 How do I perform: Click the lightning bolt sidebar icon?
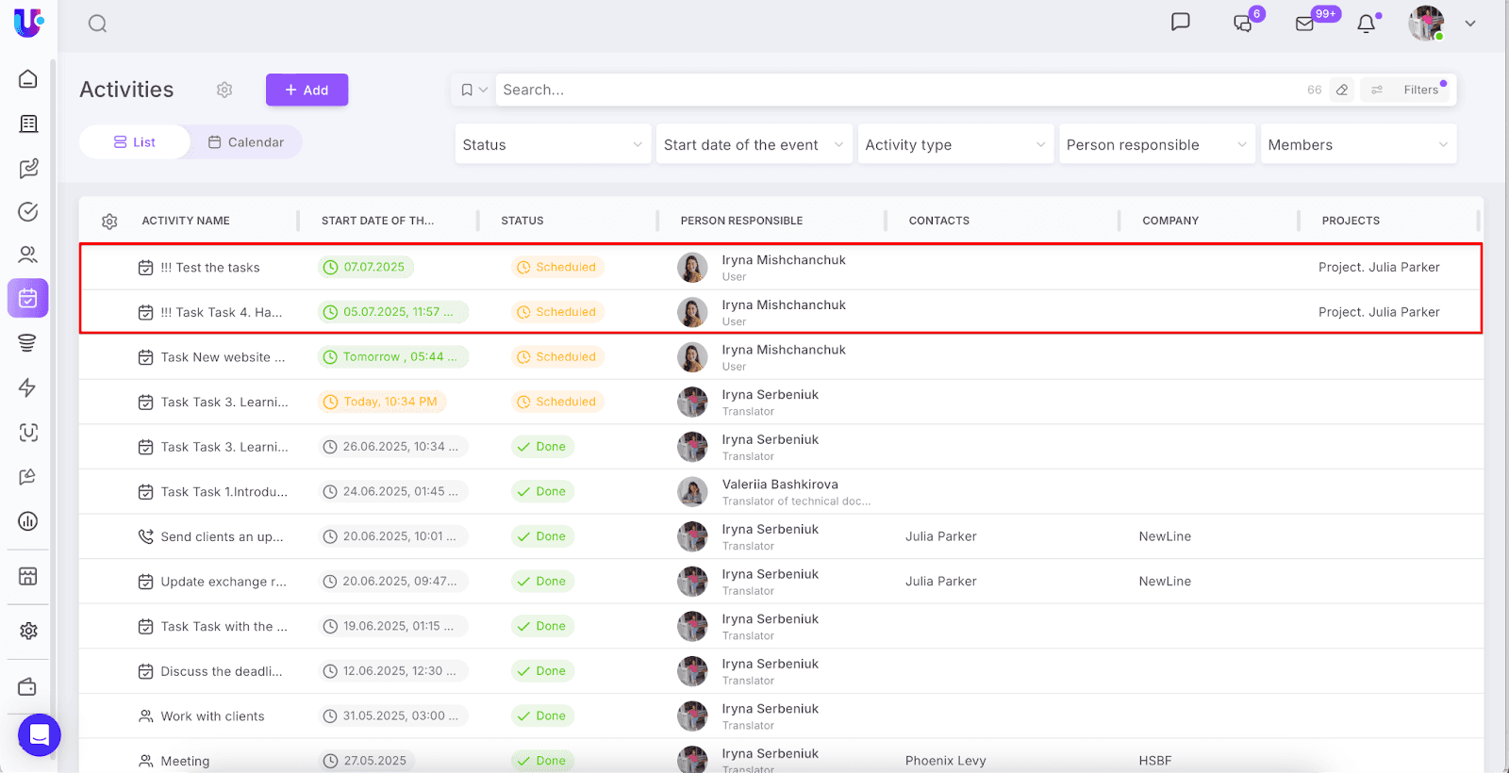28,387
